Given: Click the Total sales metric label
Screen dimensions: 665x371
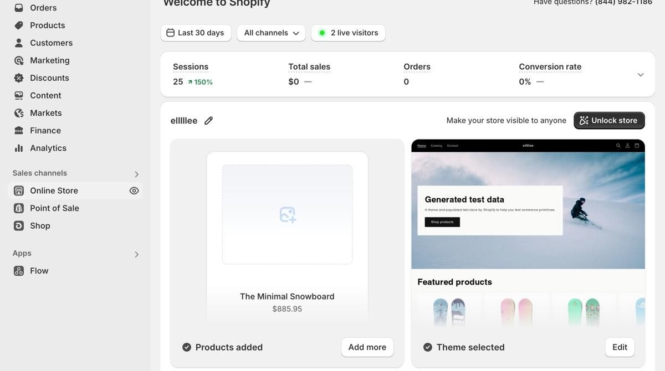Looking at the screenshot, I should pos(309,67).
